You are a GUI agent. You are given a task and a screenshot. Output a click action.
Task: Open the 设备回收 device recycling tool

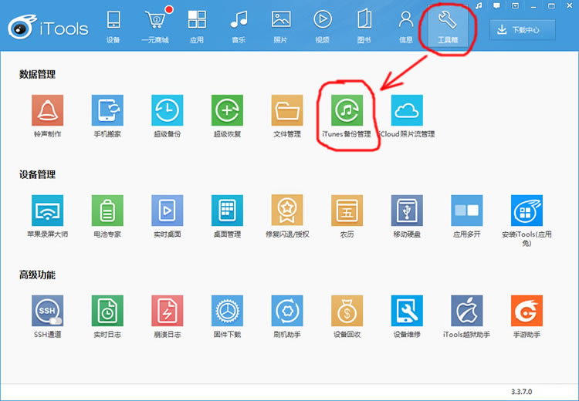[x=347, y=311]
